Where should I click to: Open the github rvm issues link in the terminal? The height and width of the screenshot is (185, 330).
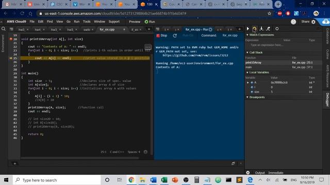[195, 55]
